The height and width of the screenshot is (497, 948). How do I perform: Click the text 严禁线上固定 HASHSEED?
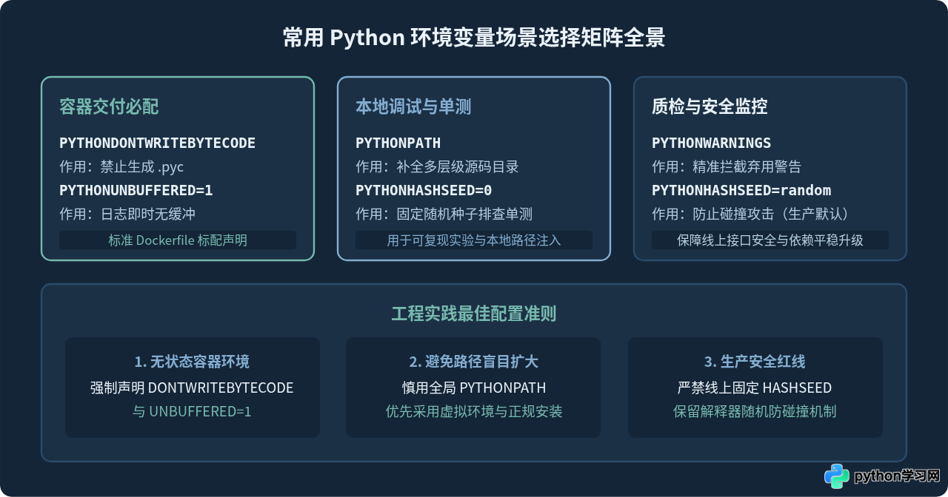(755, 388)
